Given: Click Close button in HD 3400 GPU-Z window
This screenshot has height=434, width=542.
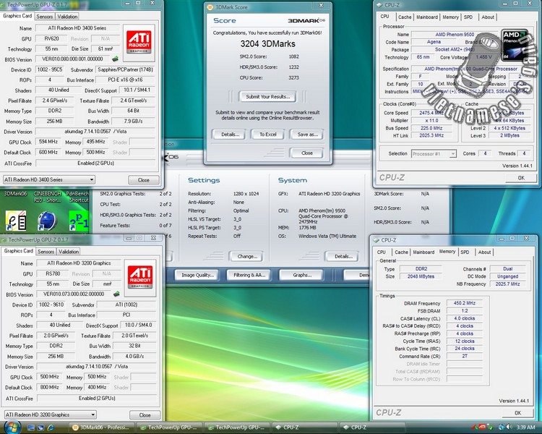Looking at the screenshot, I should 144,180.
